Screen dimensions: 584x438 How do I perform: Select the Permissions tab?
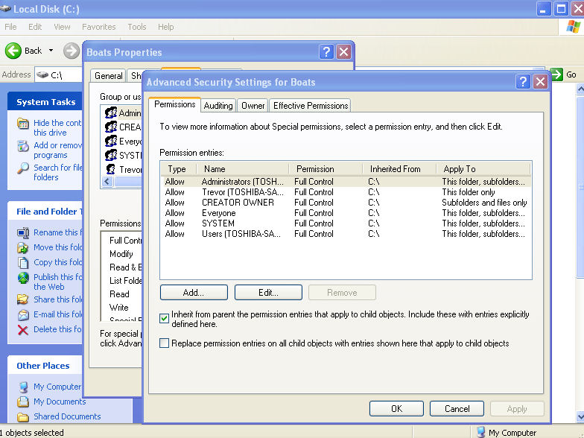click(174, 104)
